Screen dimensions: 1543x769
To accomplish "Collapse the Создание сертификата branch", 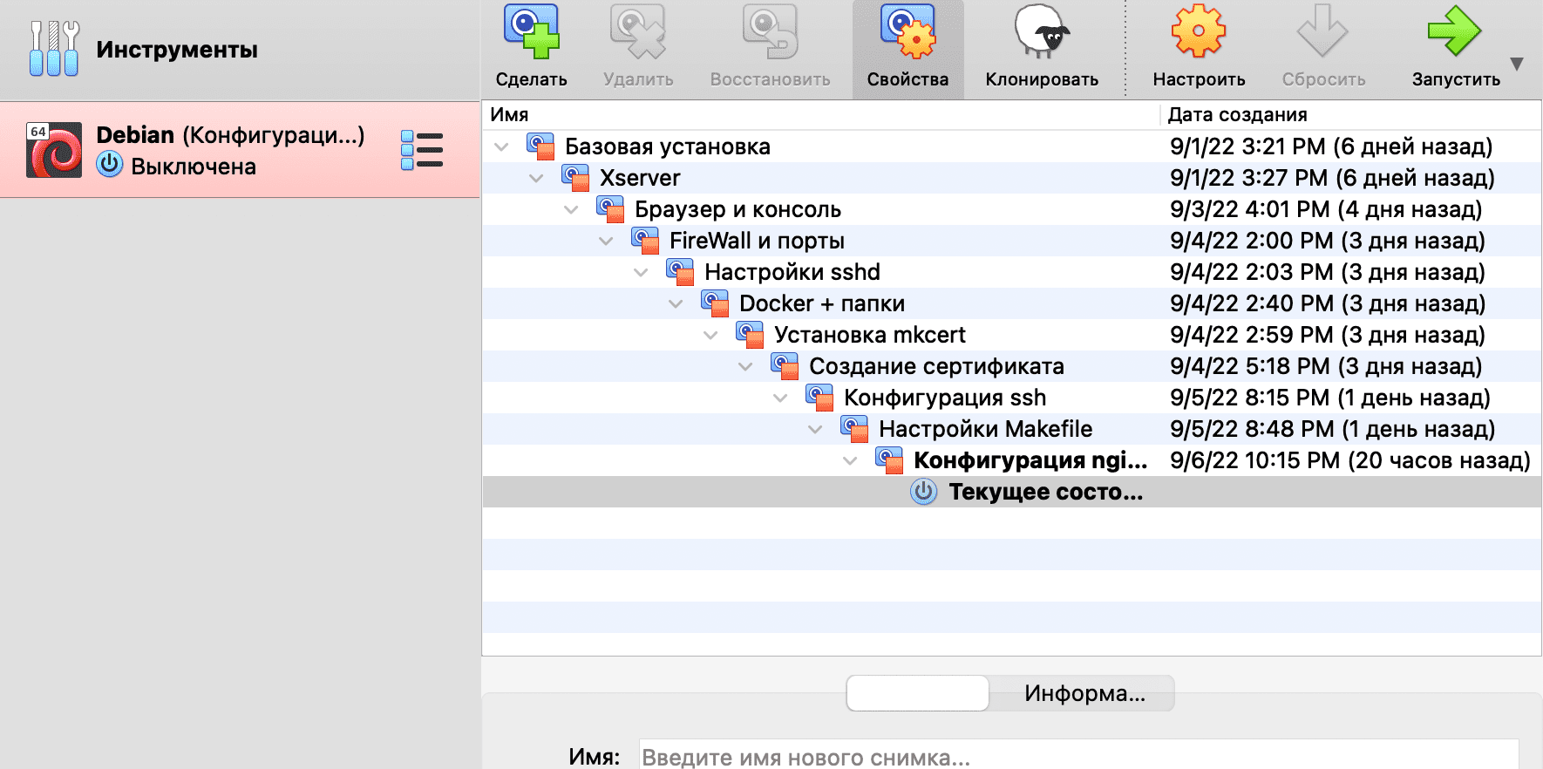I will coord(745,366).
